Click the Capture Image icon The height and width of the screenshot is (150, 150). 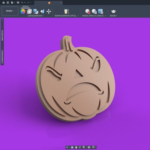100,11
